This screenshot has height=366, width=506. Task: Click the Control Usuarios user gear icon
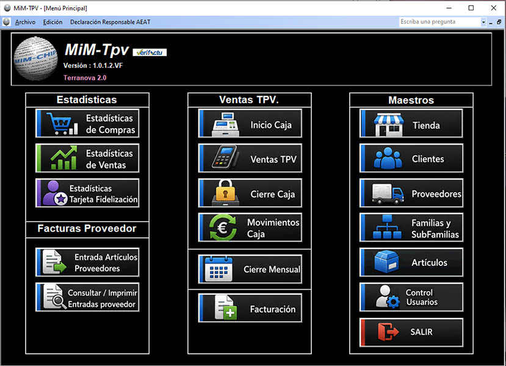click(388, 296)
